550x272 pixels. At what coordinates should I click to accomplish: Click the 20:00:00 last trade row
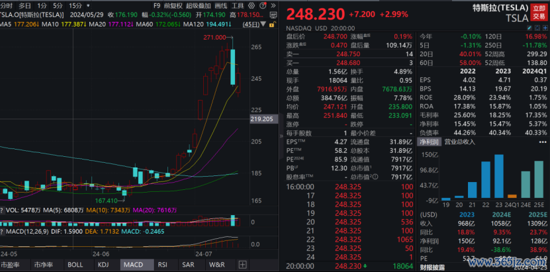349,267
